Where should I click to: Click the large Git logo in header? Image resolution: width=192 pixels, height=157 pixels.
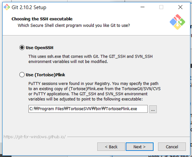click(177, 22)
